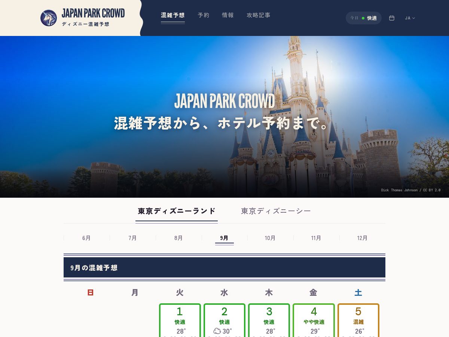Open the calendar icon in the header
Screen dimensions: 449x337
pyautogui.click(x=392, y=18)
